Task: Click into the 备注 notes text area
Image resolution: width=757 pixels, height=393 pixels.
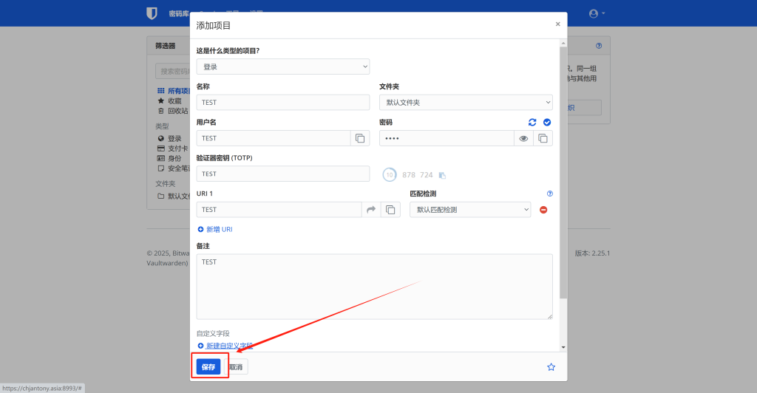Action: [374, 287]
